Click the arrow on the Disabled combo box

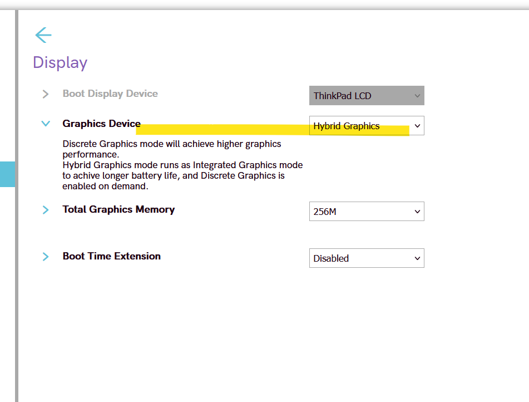click(x=417, y=258)
